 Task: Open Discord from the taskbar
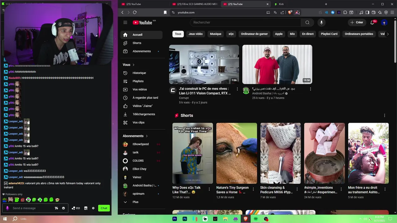pyautogui.click(x=235, y=219)
